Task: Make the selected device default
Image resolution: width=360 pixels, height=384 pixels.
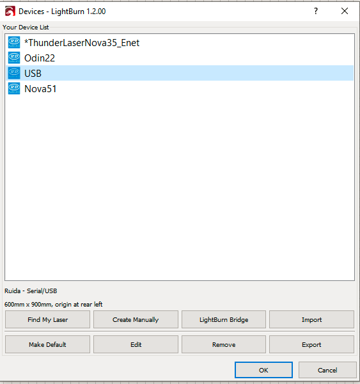Action: [47, 344]
